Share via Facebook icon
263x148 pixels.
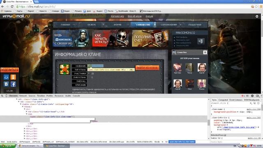(x=13, y=84)
